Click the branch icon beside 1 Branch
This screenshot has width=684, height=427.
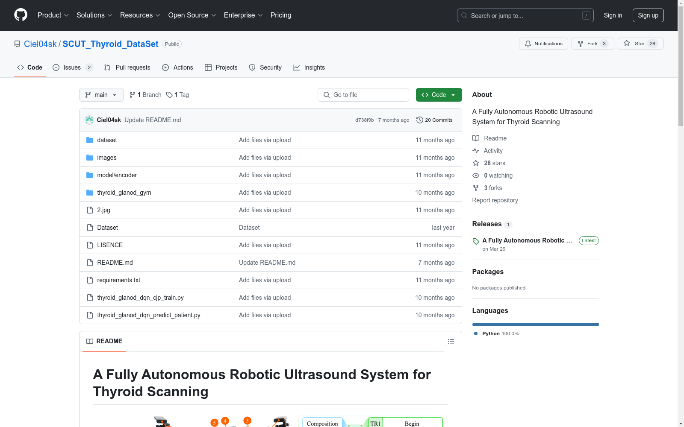[133, 95]
